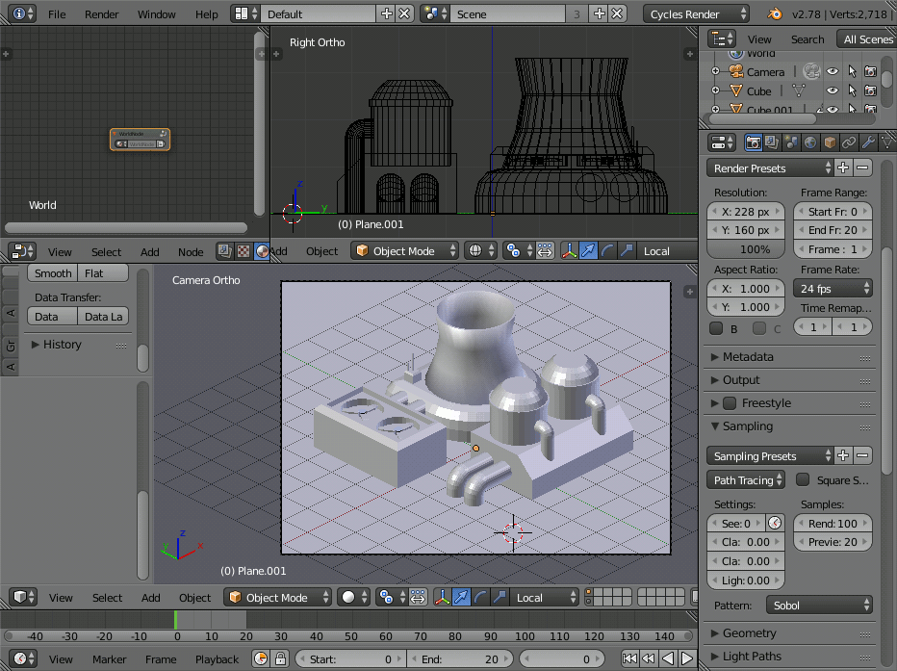Open the World properties tab (globe icon)
Viewport: 897px width, 671px height.
click(x=810, y=142)
